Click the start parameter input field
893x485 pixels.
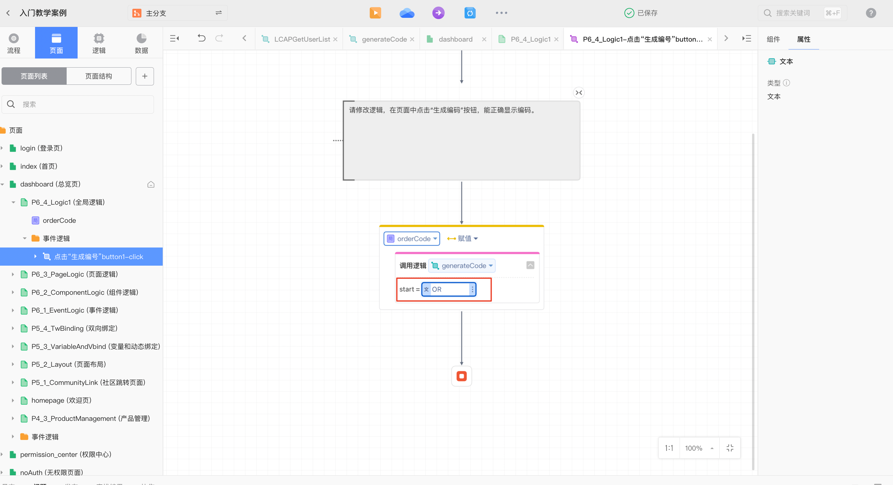tap(448, 289)
